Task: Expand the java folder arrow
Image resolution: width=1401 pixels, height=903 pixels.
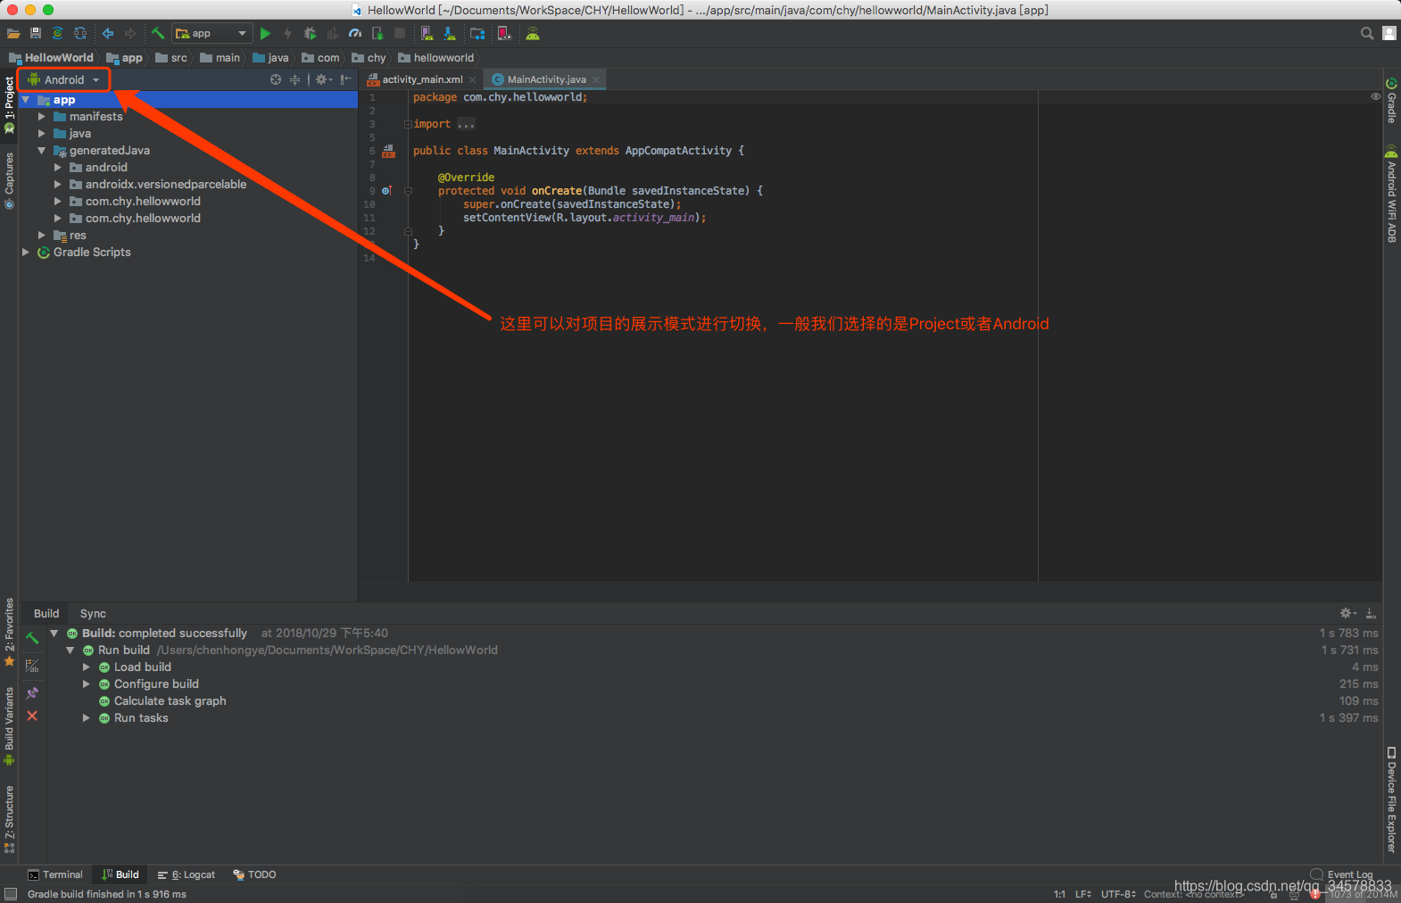Action: click(41, 134)
